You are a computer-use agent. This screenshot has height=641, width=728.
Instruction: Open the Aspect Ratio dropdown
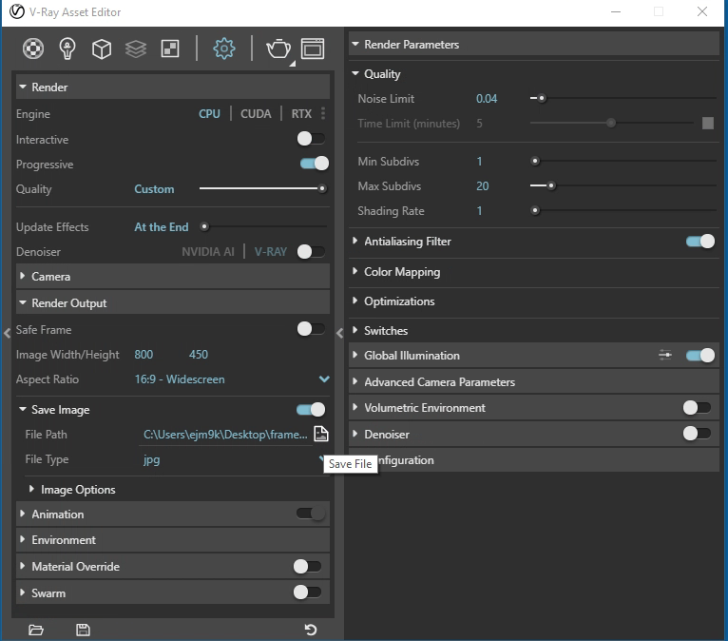click(324, 379)
